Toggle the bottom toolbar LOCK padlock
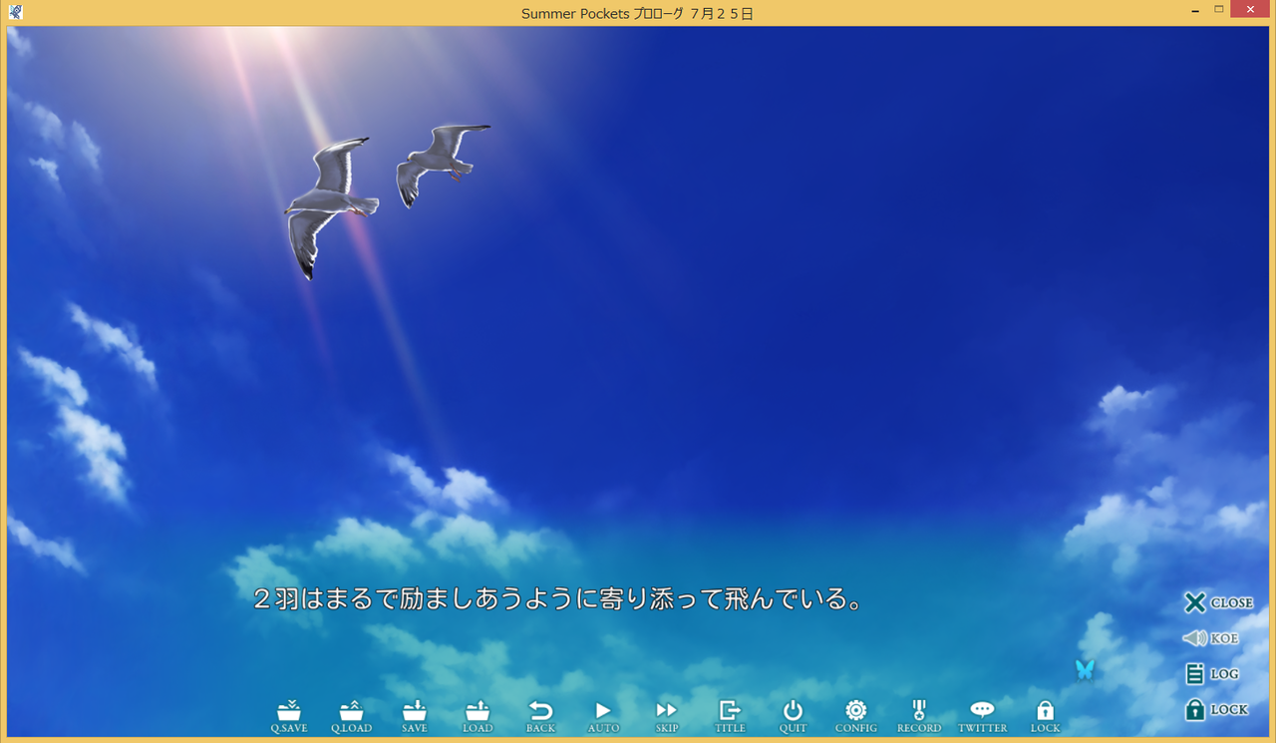The image size is (1276, 743). [1045, 716]
